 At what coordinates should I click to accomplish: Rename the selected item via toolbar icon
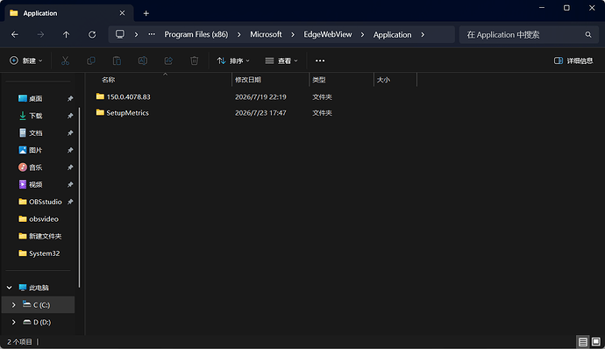[143, 61]
